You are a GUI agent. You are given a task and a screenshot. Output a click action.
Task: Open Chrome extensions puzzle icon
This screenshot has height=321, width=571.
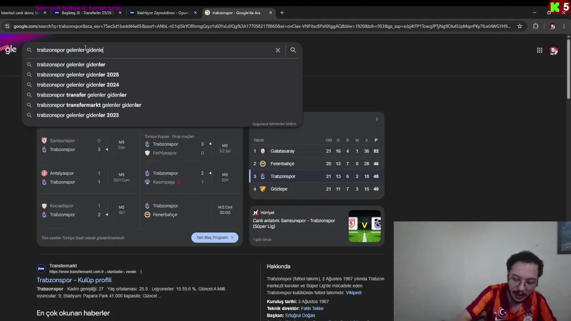536,26
